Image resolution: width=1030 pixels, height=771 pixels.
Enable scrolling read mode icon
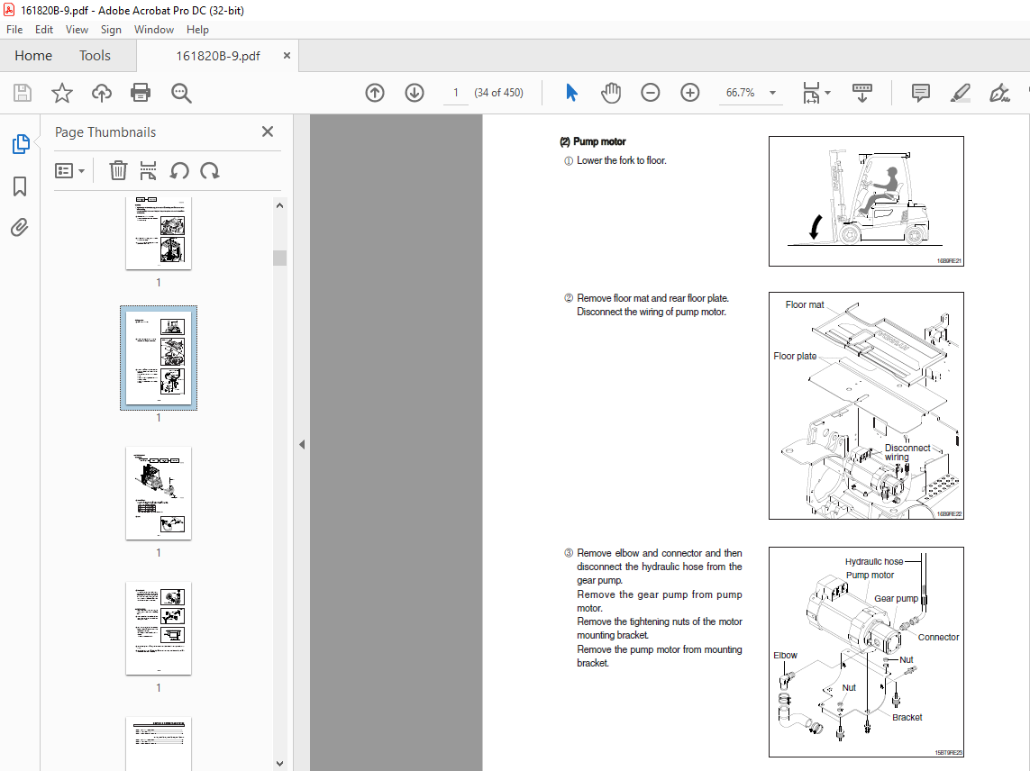point(861,93)
